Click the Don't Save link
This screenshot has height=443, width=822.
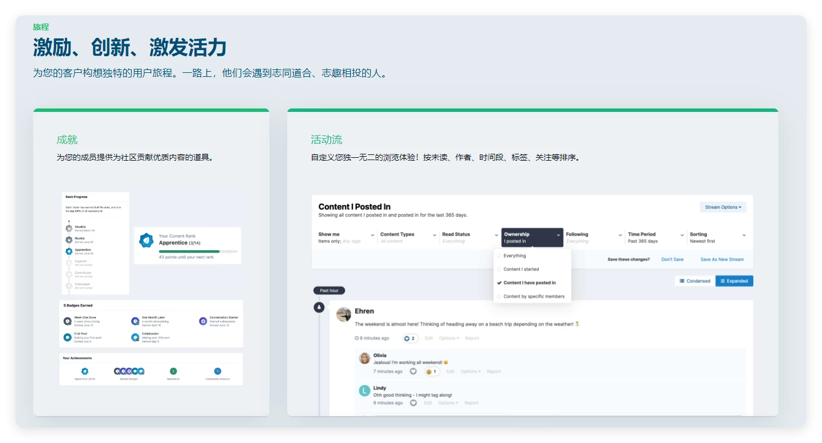pyautogui.click(x=672, y=259)
